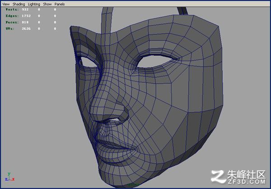Click the Faces label in the HUD
The width and height of the screenshot is (271, 189).
[12, 22]
